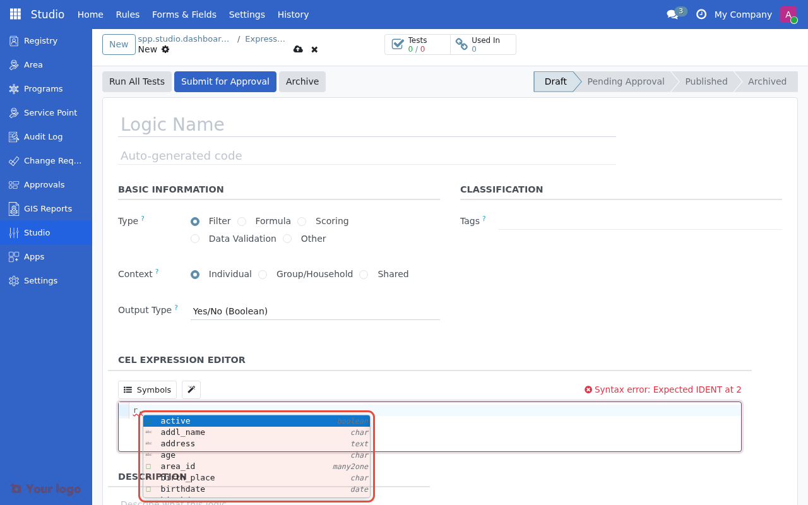The width and height of the screenshot is (808, 505).
Task: Select Data Validation as the type
Action: pos(195,239)
